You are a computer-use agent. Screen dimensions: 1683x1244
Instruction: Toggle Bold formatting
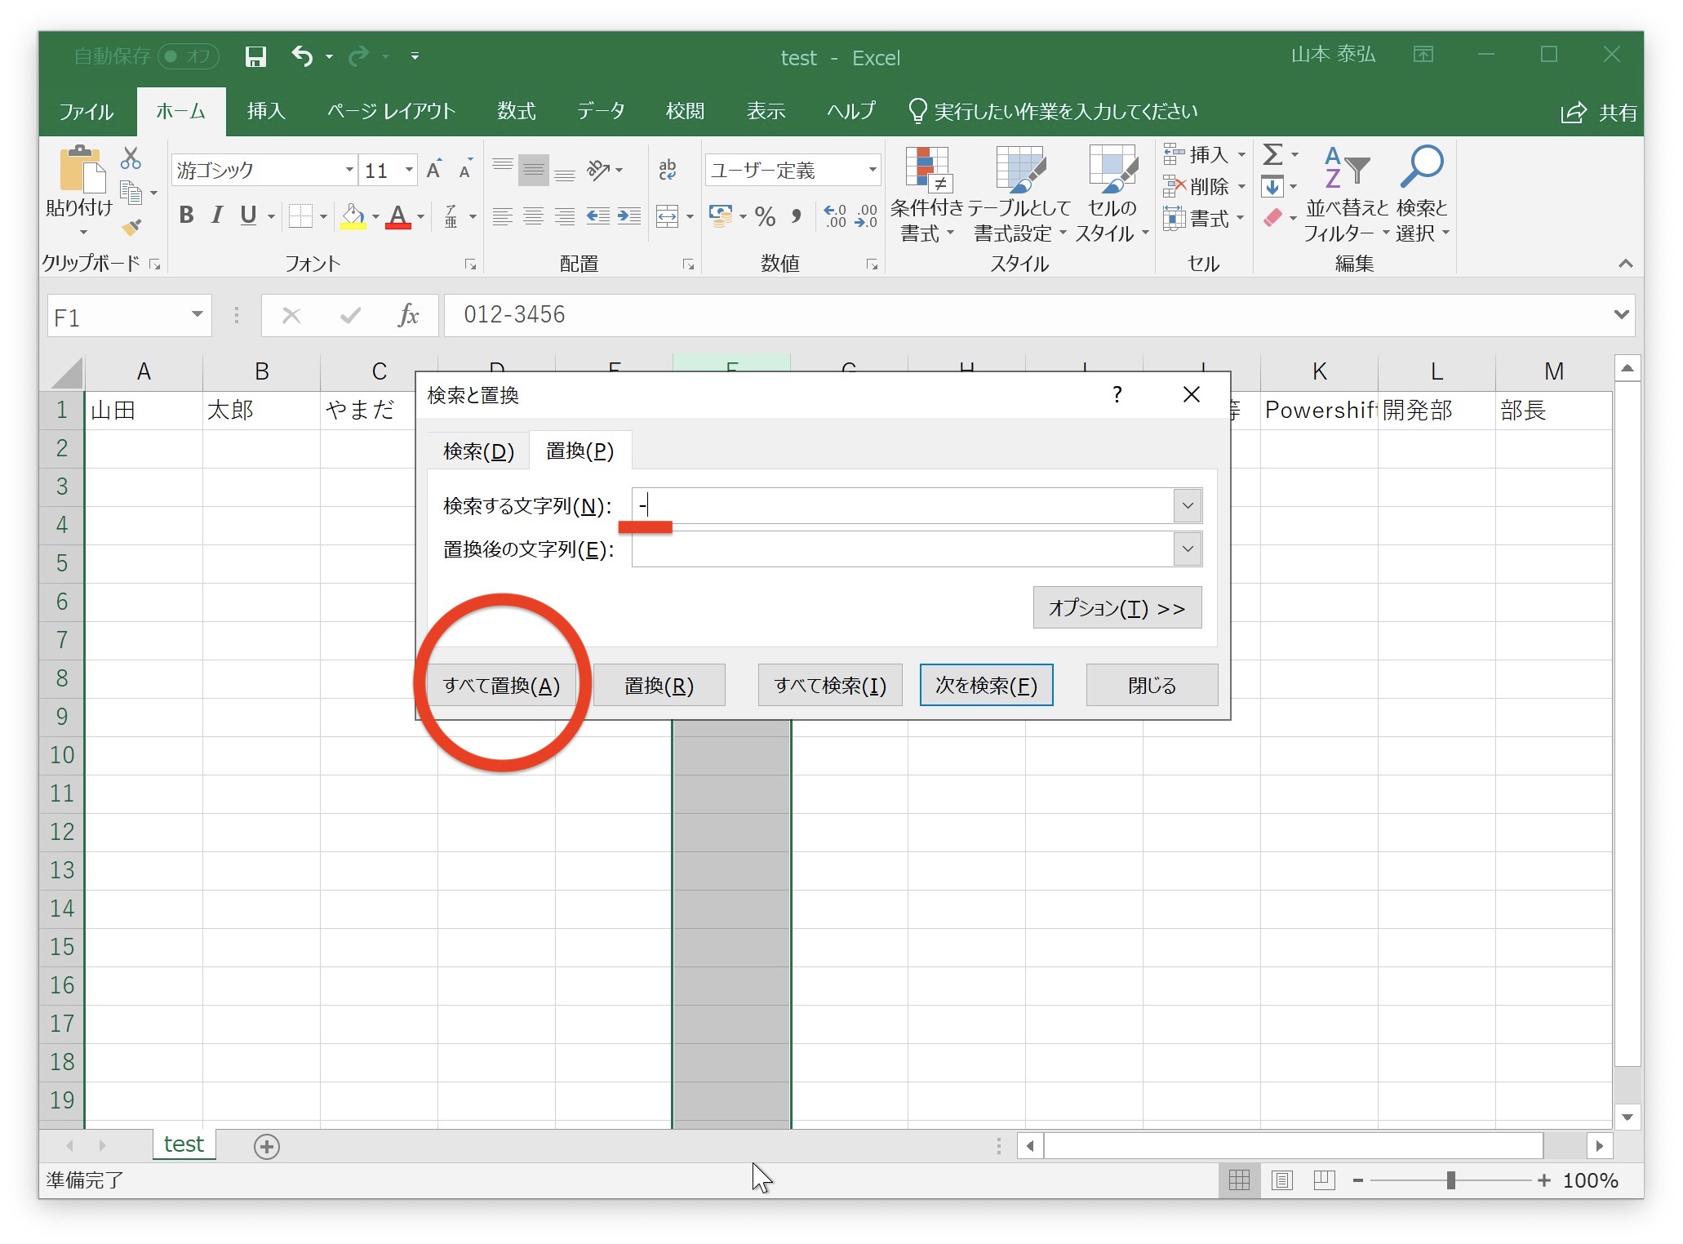pos(186,215)
